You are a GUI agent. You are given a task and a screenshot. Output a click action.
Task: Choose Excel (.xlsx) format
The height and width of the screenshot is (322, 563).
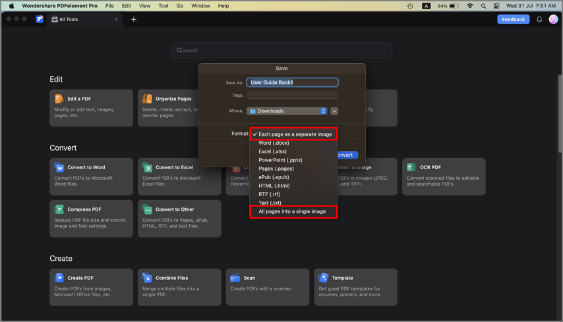(294, 151)
